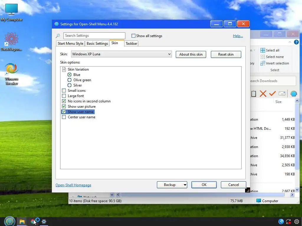This screenshot has width=302, height=226.
Task: Click Cancel in the settings dialog
Action: 234,185
